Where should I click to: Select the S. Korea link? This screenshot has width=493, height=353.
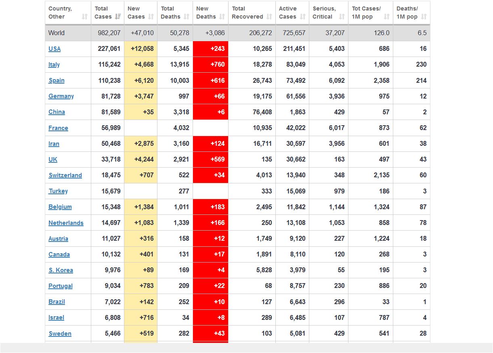[x=61, y=270]
